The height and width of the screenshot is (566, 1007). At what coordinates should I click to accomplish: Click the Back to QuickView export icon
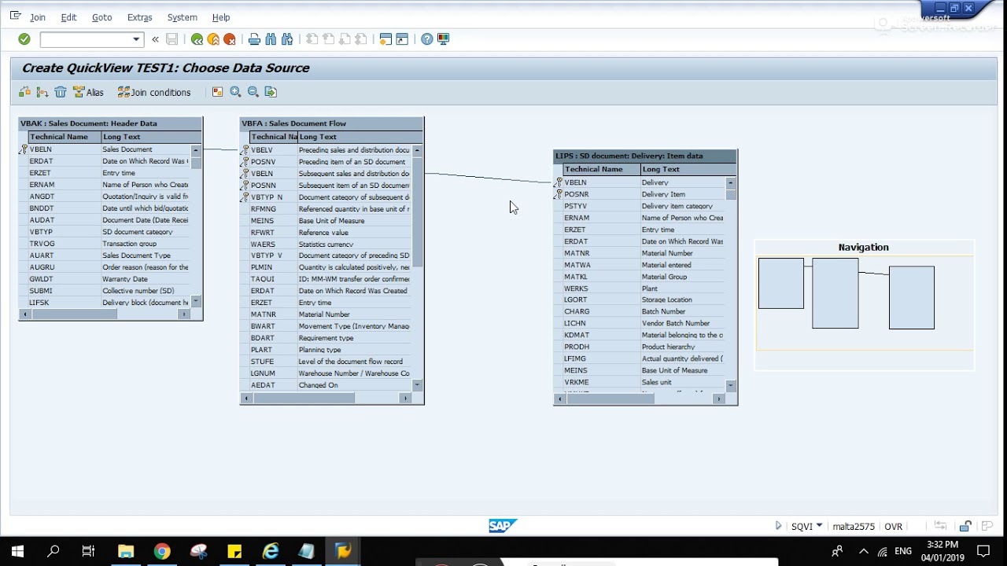coord(271,92)
